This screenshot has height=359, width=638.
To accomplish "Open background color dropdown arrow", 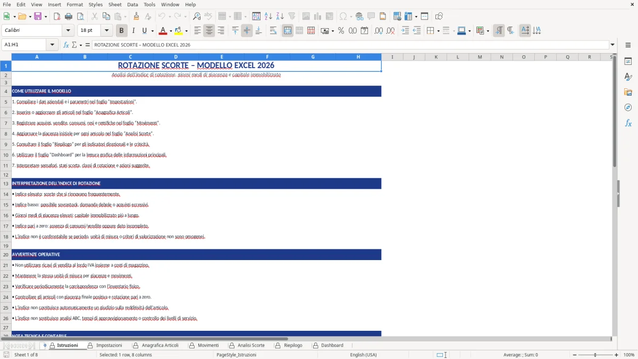I will (186, 31).
